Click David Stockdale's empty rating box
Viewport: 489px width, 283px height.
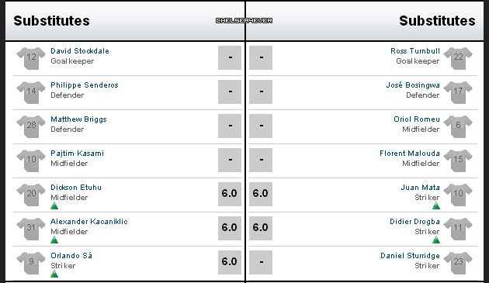[230, 57]
